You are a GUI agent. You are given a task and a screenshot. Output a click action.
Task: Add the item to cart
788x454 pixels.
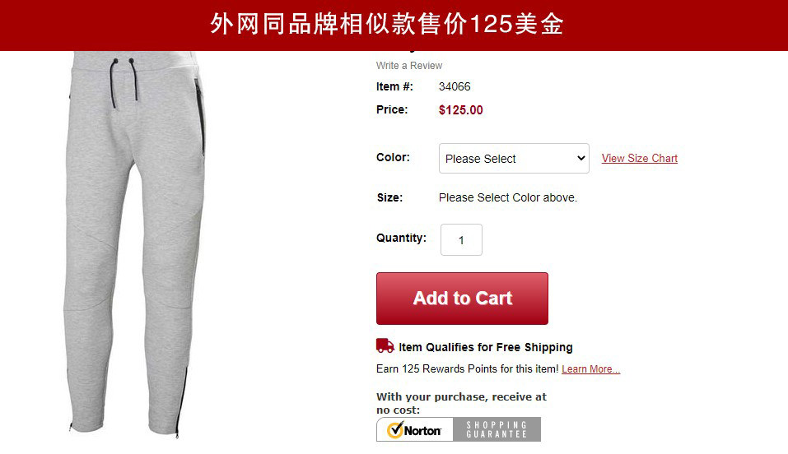pyautogui.click(x=462, y=299)
